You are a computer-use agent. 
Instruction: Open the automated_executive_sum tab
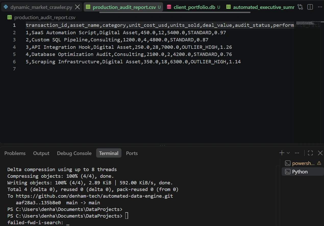(x=260, y=7)
